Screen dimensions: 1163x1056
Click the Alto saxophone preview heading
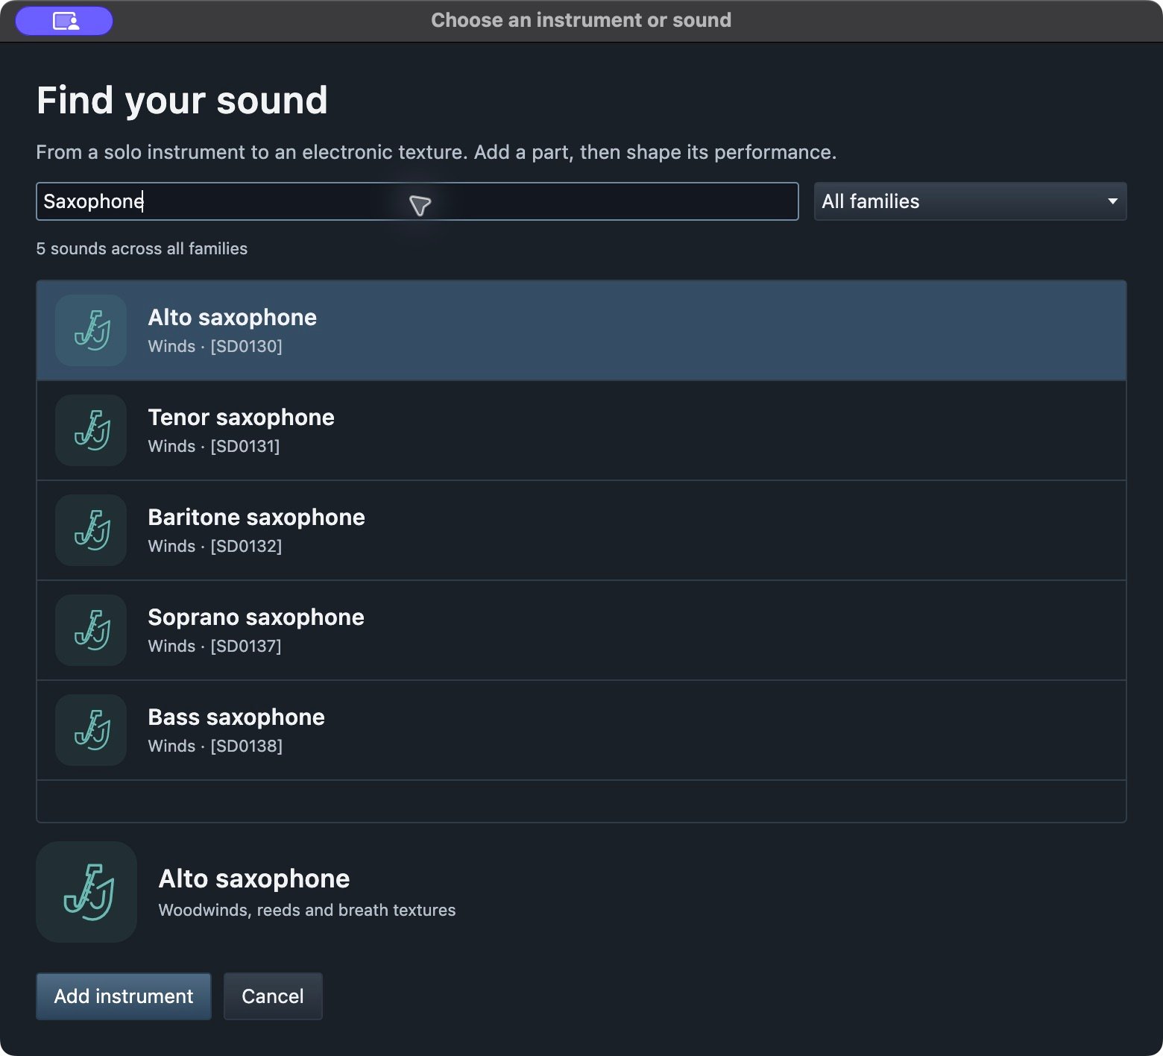tap(254, 879)
